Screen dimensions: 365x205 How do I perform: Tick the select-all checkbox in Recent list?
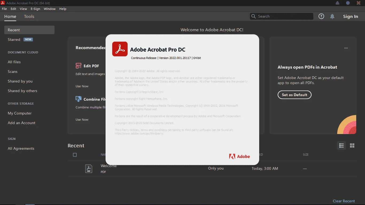coord(75,155)
